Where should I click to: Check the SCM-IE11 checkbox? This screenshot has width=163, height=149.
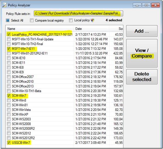click(9, 63)
